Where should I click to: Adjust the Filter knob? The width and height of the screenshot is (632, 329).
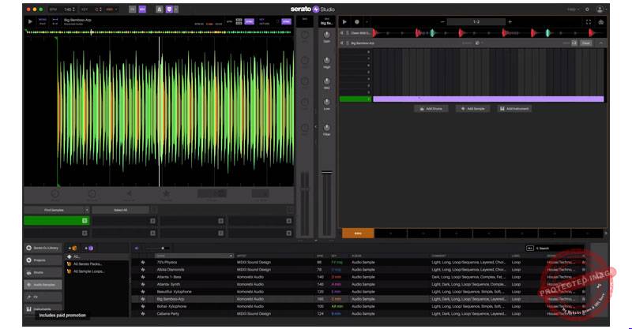pyautogui.click(x=327, y=128)
